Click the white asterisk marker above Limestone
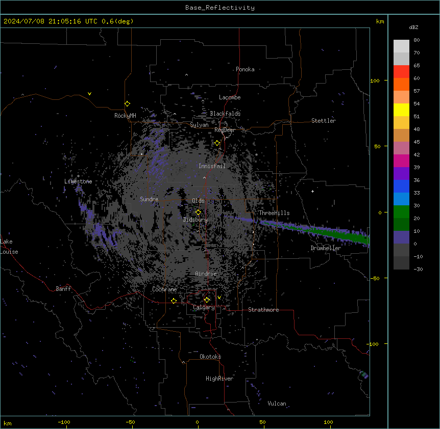The height and width of the screenshot is (429, 440). [x=78, y=176]
